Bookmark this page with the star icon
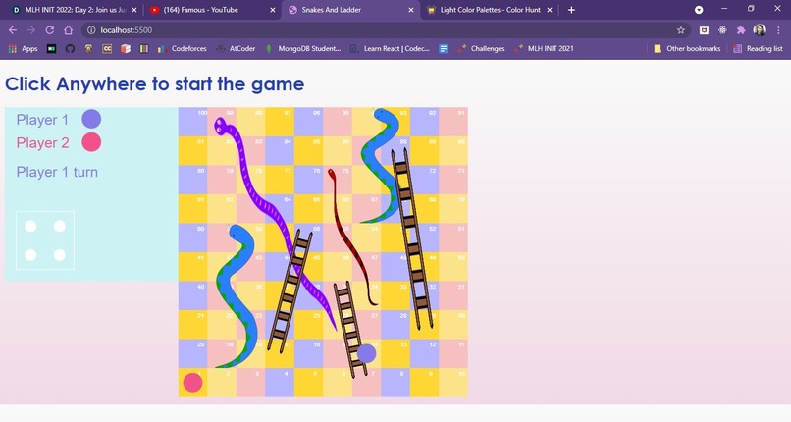The image size is (791, 422). [x=680, y=30]
